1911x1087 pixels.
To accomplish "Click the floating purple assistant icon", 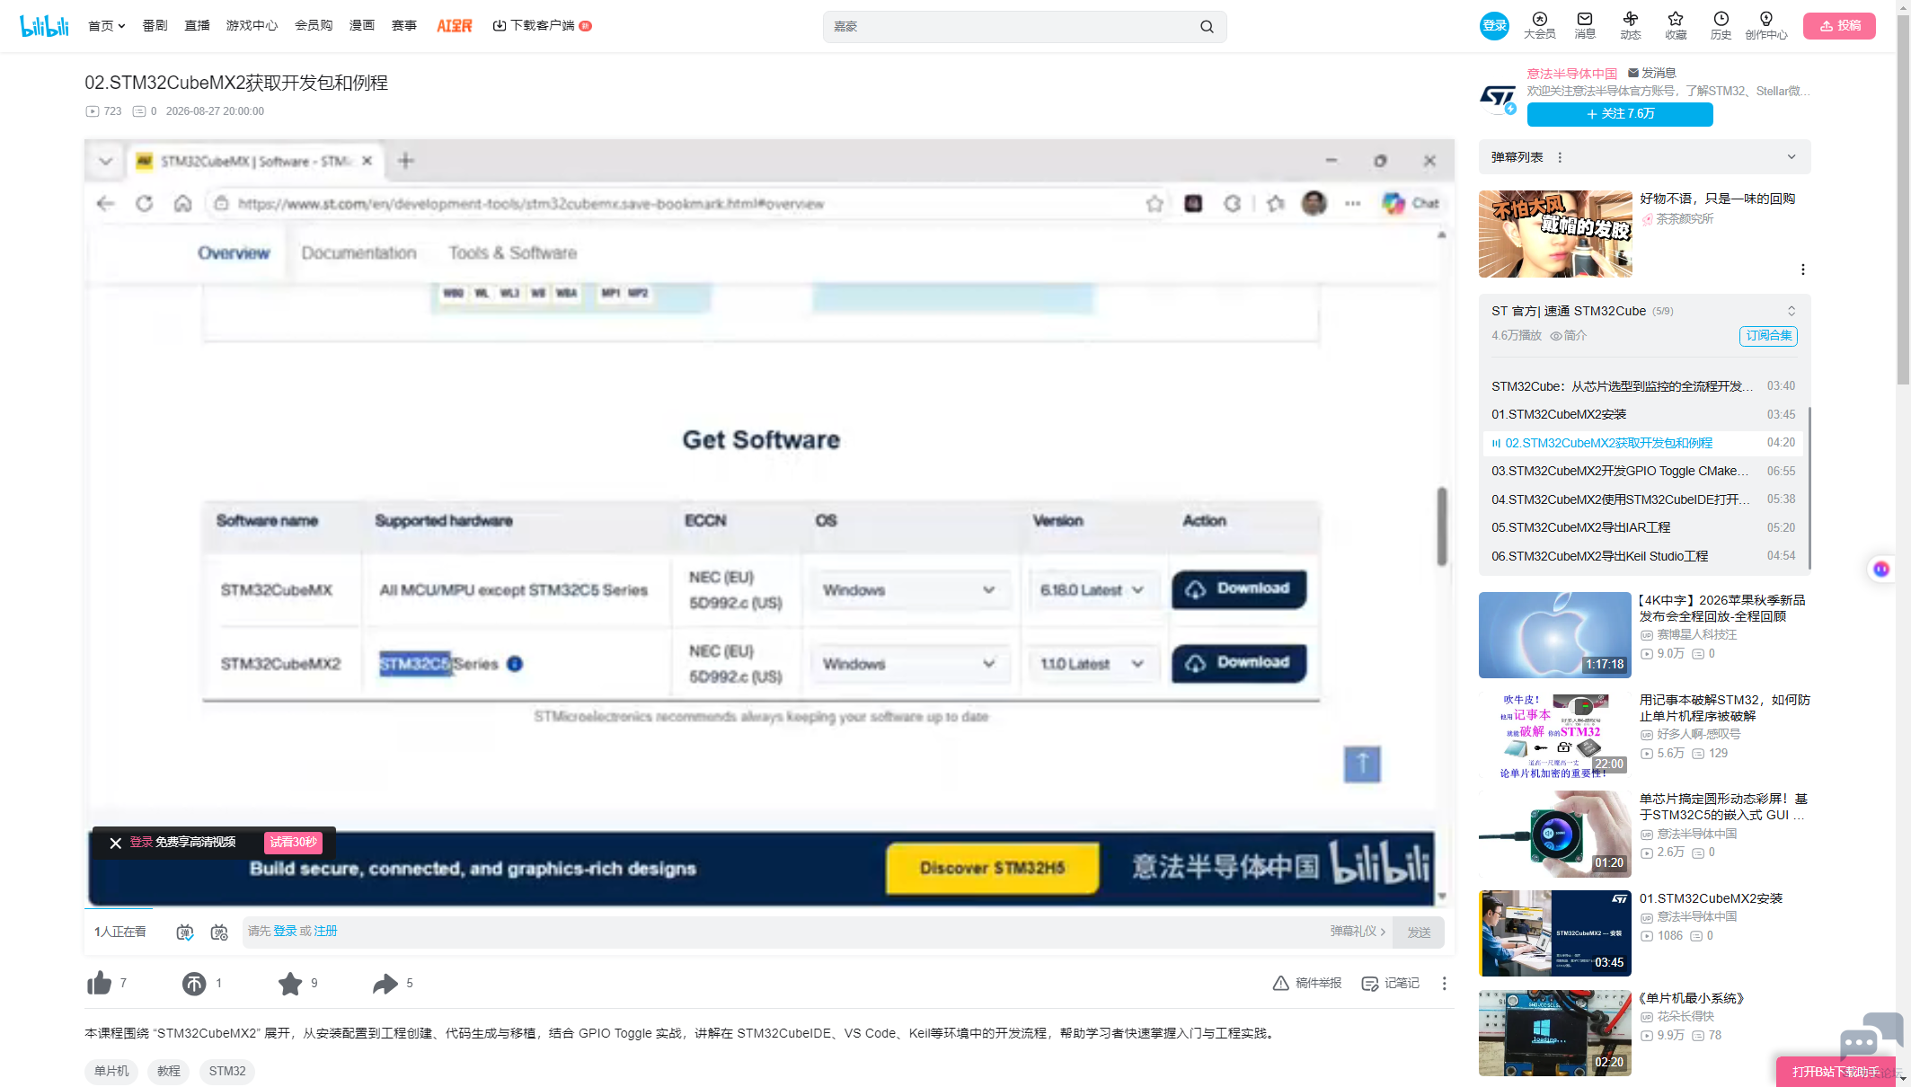I will pos(1881,569).
